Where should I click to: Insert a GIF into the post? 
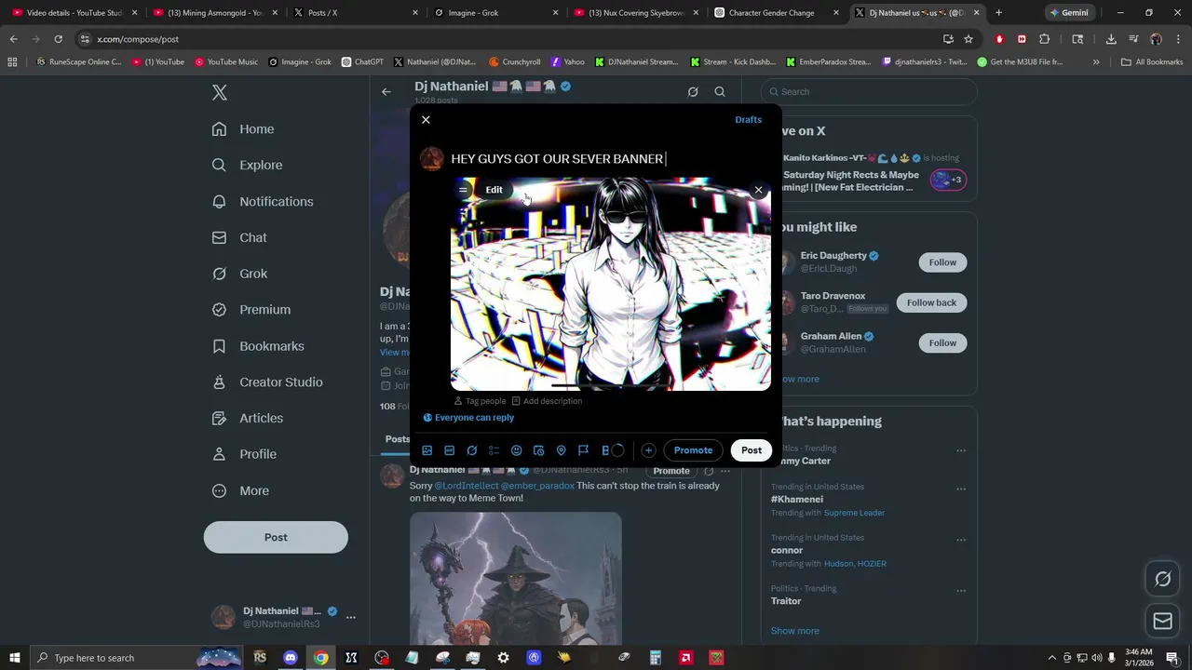(450, 450)
